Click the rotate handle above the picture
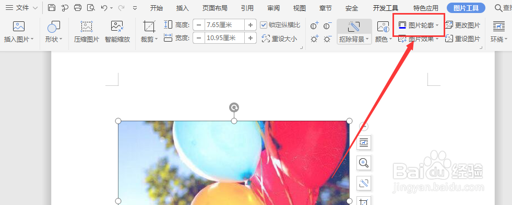The image size is (512, 205). point(234,107)
